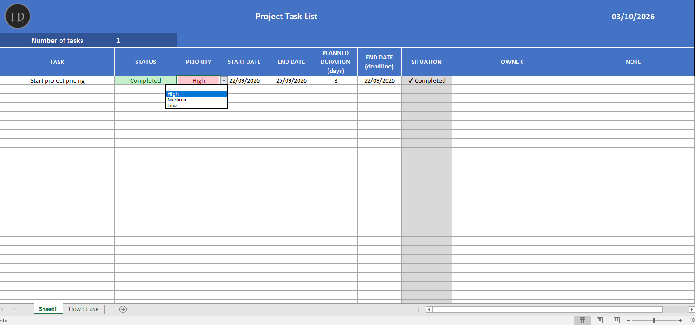The width and height of the screenshot is (695, 325).
Task: Click the ID logo in the header
Action: (17, 16)
